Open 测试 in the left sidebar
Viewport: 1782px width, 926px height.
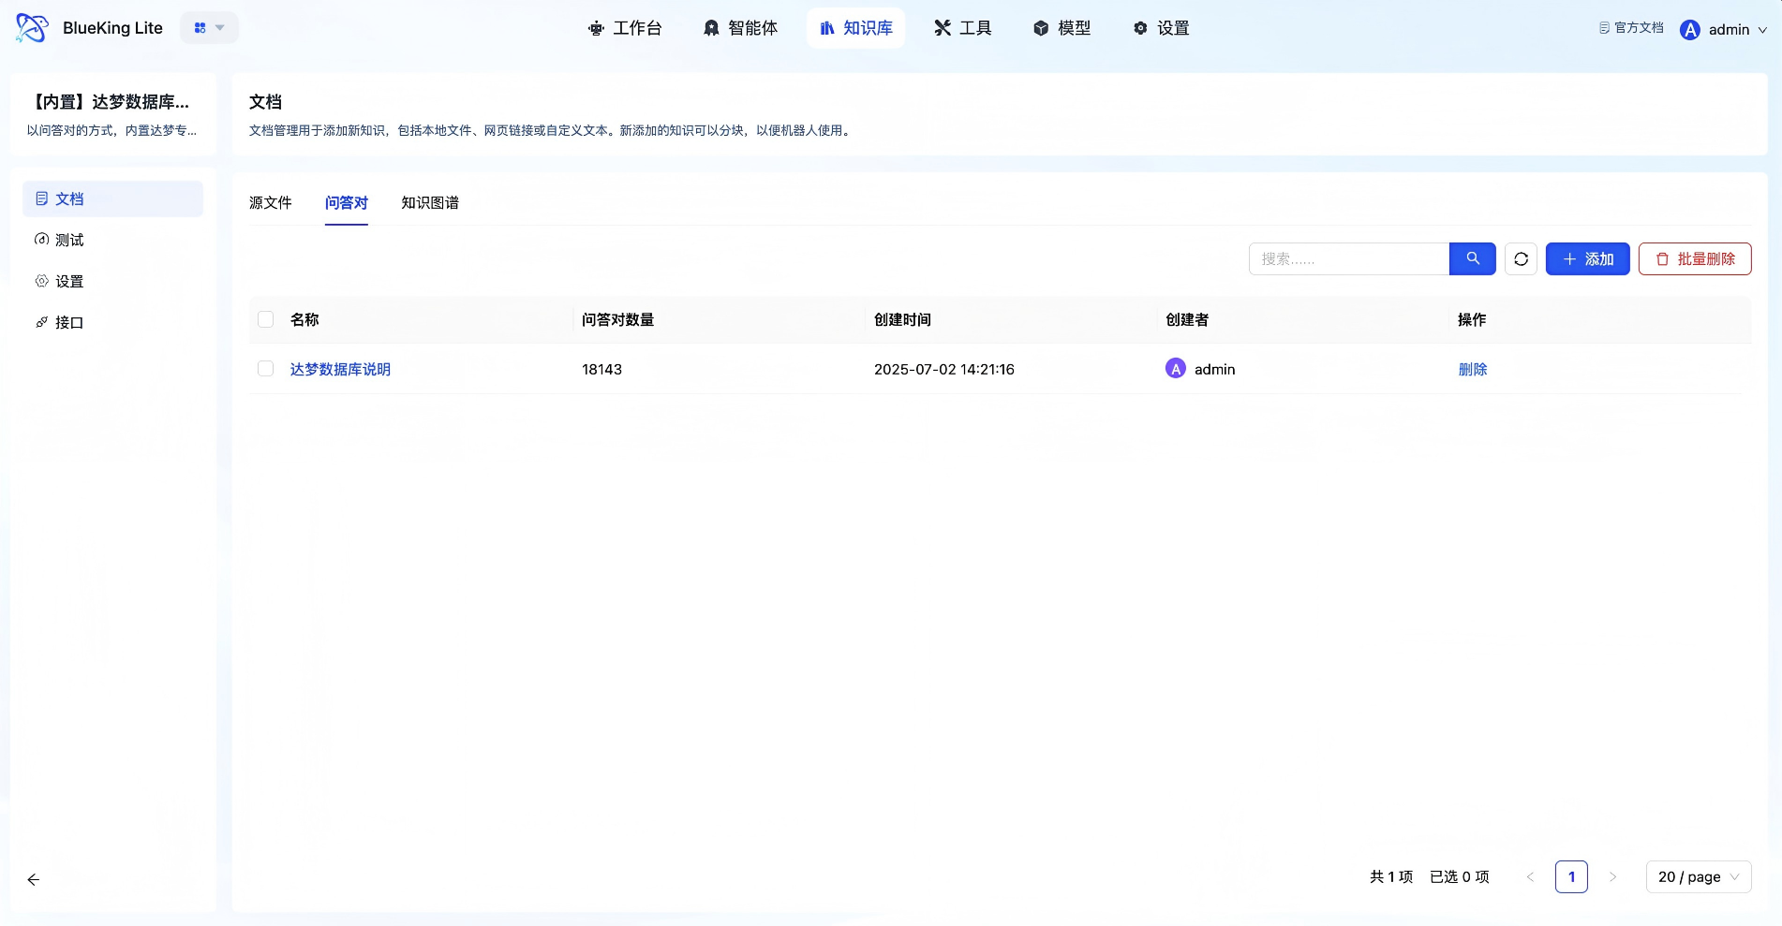(x=112, y=240)
